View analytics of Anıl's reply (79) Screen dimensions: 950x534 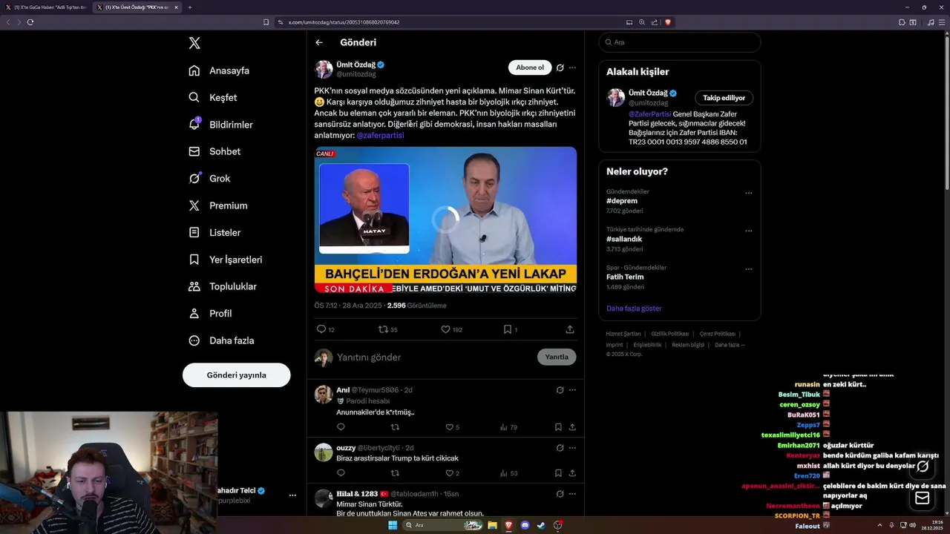point(508,427)
